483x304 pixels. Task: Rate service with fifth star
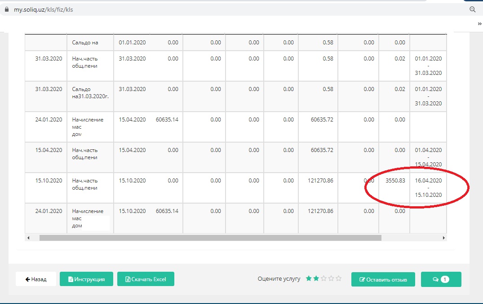(338, 278)
